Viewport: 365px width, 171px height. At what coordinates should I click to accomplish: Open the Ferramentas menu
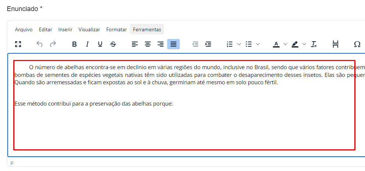[147, 29]
